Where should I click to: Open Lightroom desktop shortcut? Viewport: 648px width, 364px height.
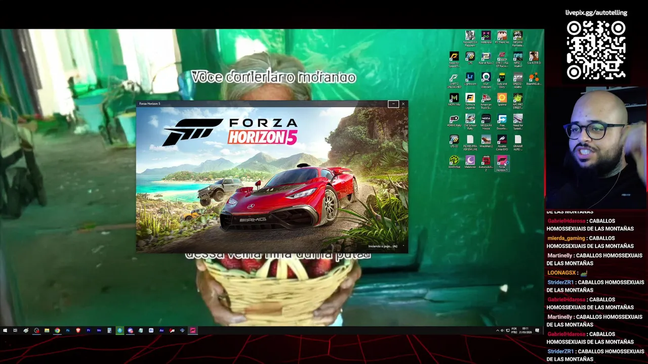coord(470,79)
